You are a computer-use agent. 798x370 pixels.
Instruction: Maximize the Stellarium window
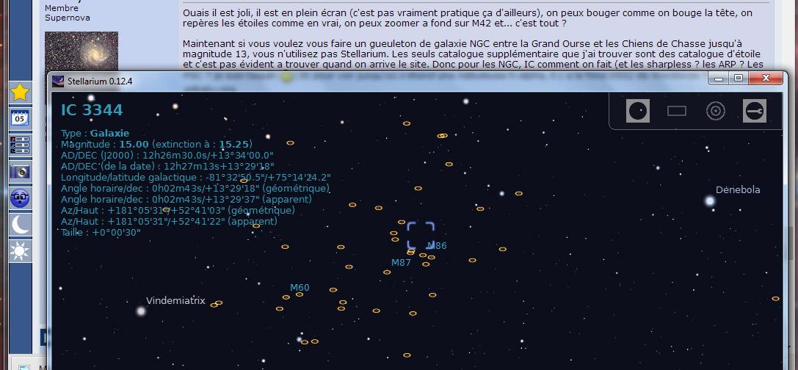coord(739,79)
